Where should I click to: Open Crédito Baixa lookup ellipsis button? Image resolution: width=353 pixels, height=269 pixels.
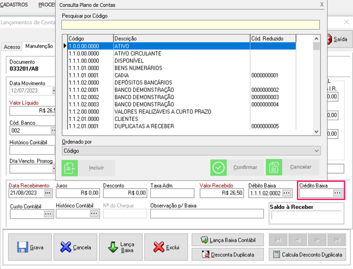(x=337, y=193)
